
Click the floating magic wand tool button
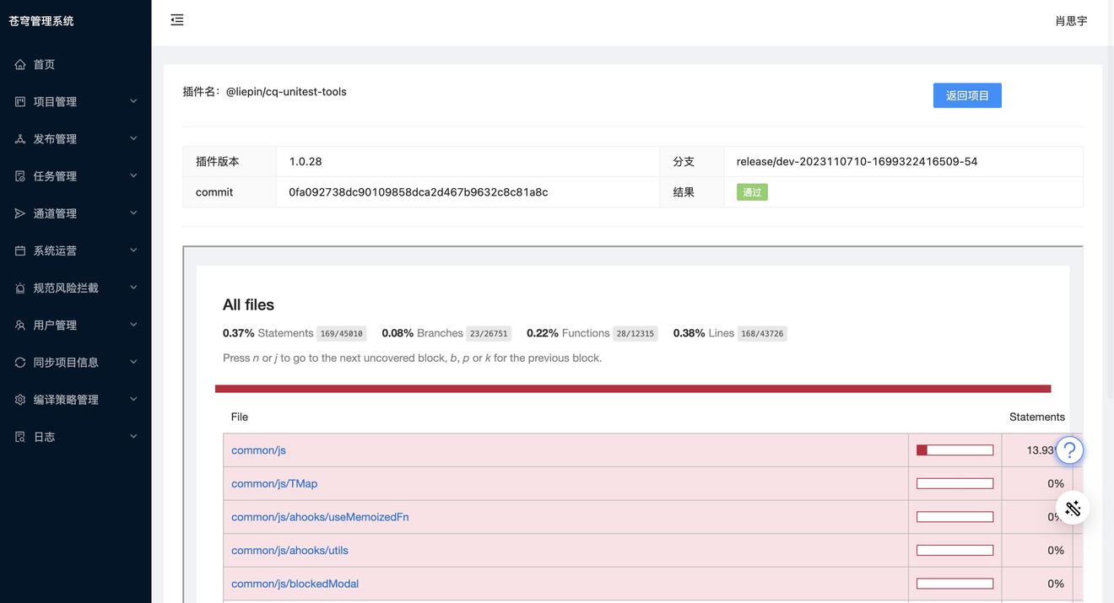(x=1073, y=508)
